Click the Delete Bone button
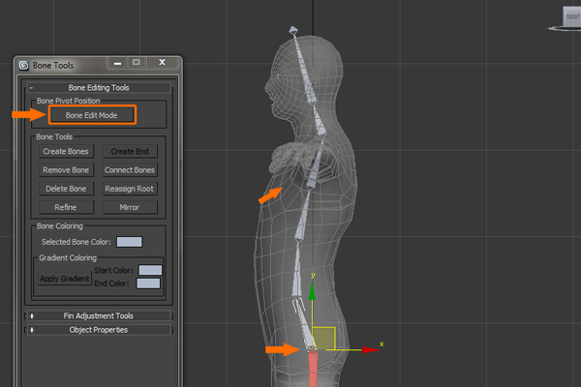581x387 pixels. pyautogui.click(x=66, y=189)
